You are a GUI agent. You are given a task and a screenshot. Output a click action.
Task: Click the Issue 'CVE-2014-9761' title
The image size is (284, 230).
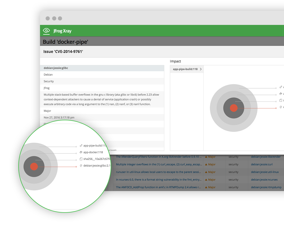click(63, 52)
